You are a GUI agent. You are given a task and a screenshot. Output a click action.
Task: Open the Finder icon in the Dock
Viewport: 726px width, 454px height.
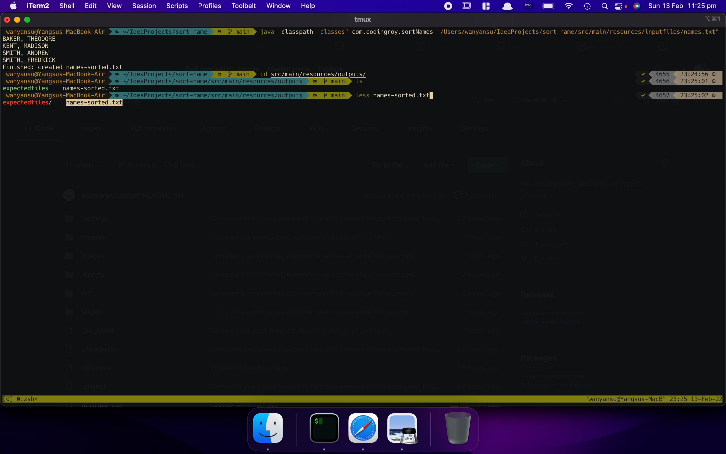(x=268, y=428)
